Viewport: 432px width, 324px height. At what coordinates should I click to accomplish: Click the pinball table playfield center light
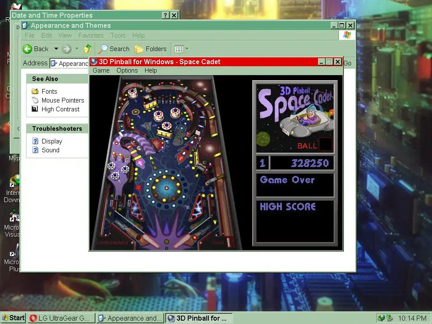pos(166,188)
